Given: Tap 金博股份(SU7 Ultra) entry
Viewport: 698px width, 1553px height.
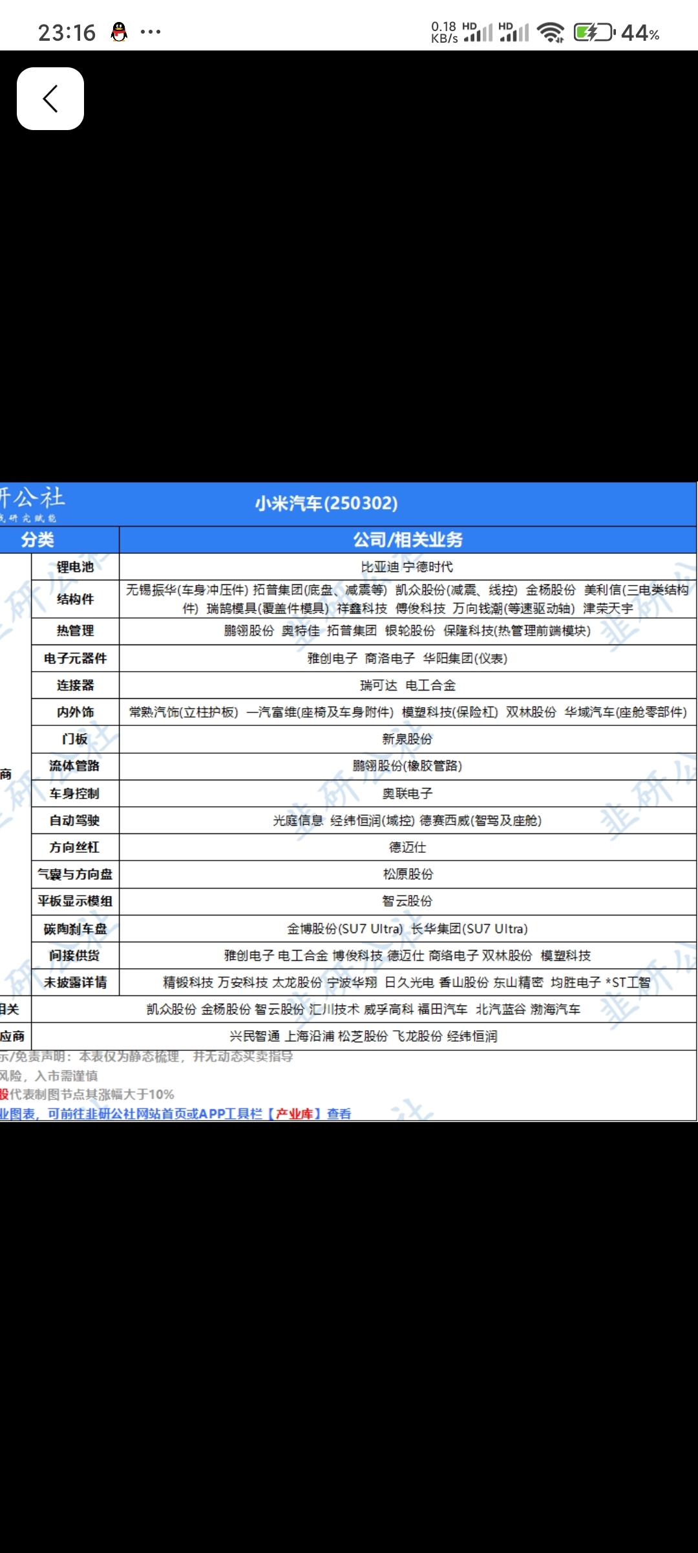Looking at the screenshot, I should [345, 929].
